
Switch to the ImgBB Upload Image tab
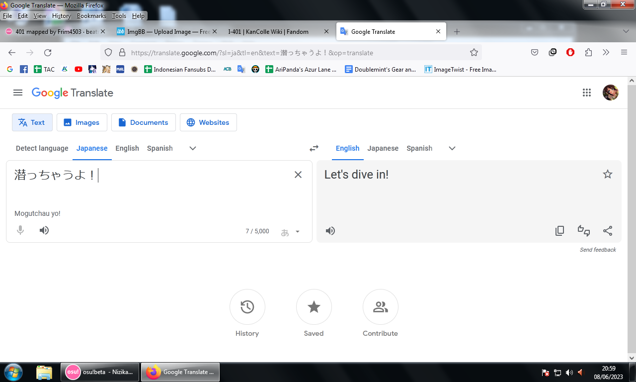pyautogui.click(x=167, y=31)
